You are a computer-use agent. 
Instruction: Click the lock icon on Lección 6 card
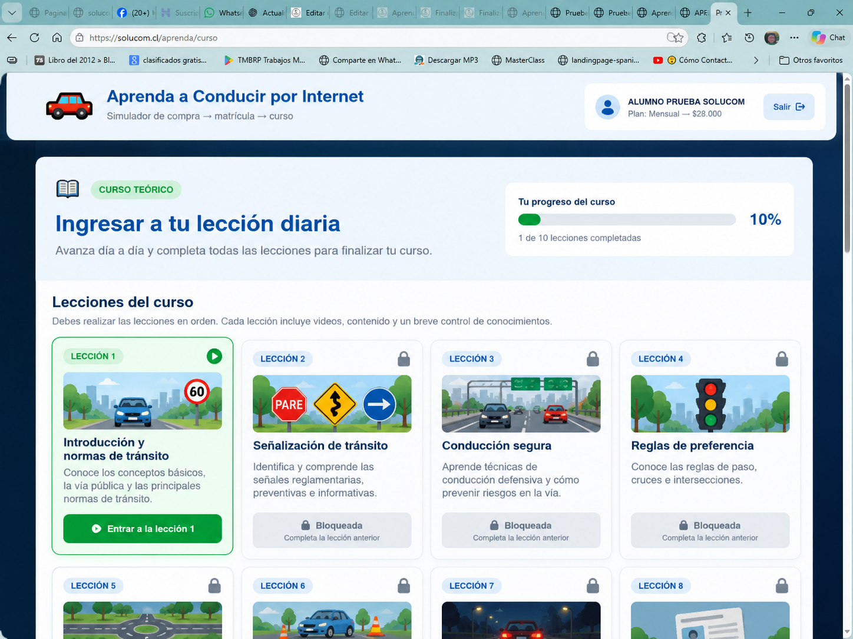404,585
